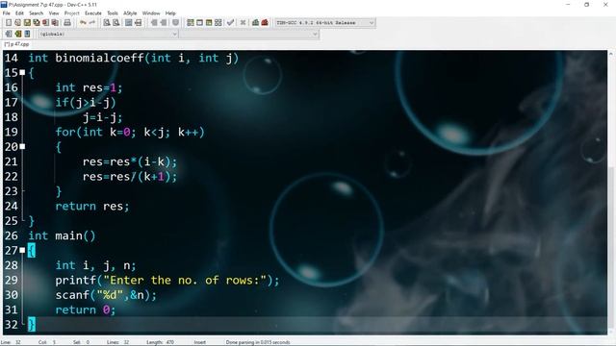Open the Execute menu

(x=93, y=12)
